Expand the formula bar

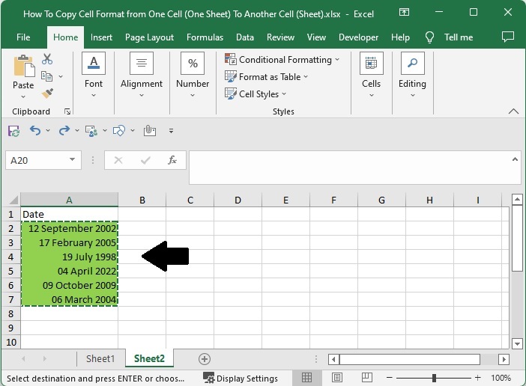(x=515, y=159)
